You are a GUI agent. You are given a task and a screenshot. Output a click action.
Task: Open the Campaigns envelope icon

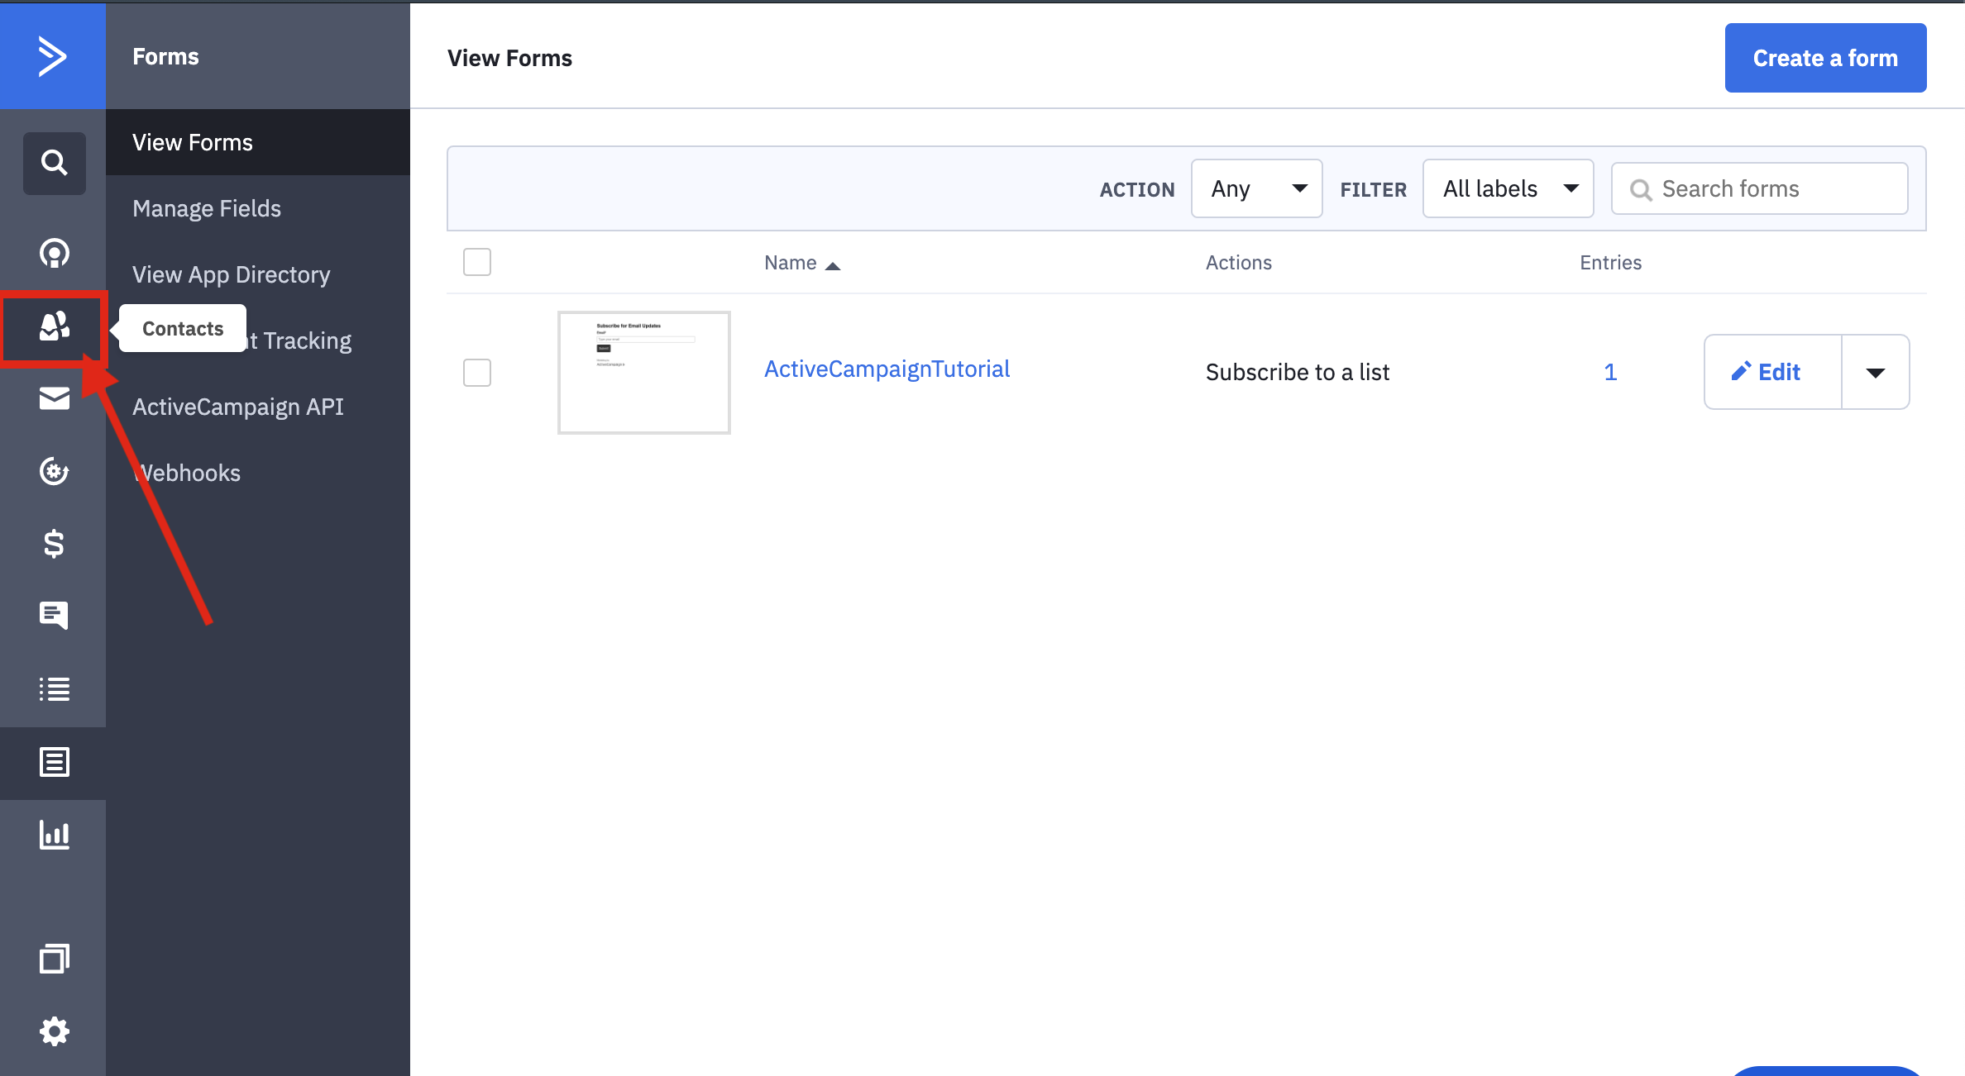tap(54, 399)
